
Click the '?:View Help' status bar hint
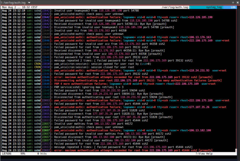[204, 154]
